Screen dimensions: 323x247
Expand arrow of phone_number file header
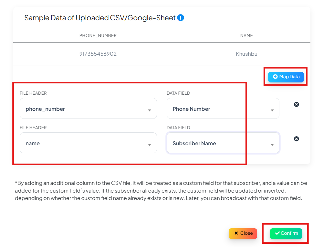point(150,110)
